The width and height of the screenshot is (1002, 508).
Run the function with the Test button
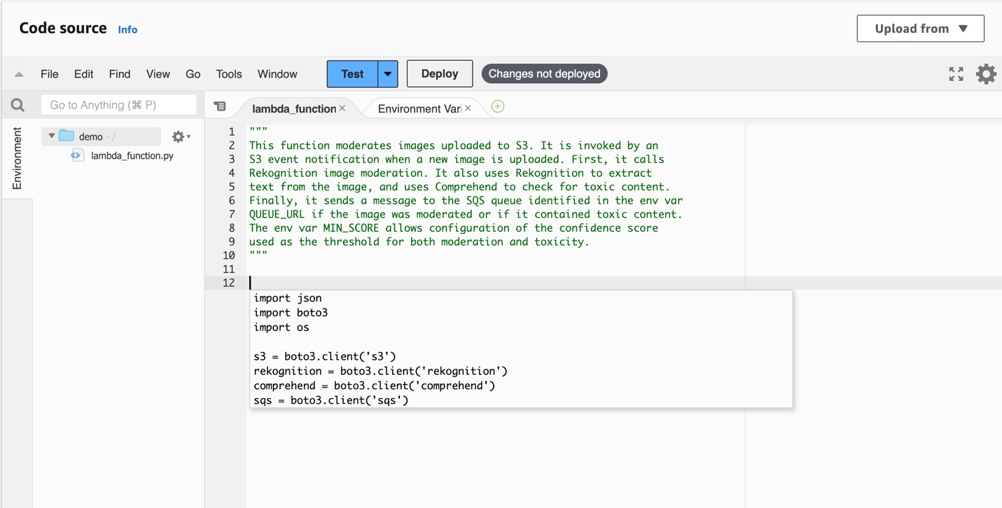click(352, 73)
